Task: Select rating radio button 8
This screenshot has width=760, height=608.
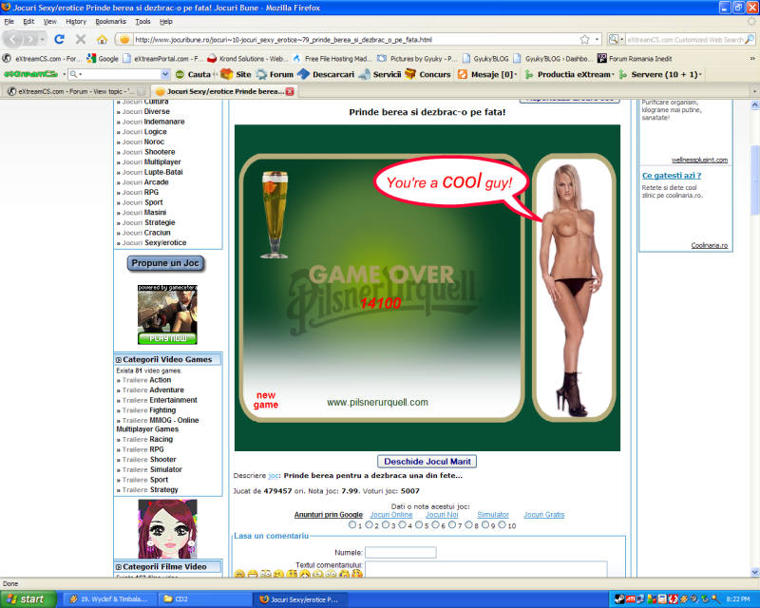Action: click(468, 524)
